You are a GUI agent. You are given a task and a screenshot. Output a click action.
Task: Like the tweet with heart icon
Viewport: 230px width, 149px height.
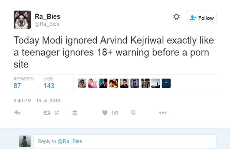[105, 113]
